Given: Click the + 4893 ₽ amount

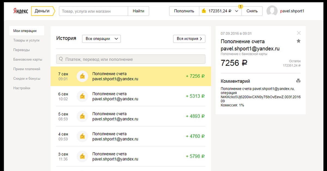Looking at the screenshot, I should click(x=195, y=116).
